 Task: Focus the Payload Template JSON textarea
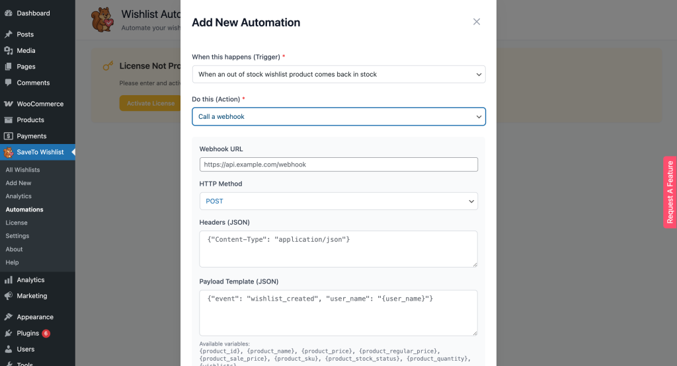point(338,312)
